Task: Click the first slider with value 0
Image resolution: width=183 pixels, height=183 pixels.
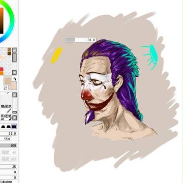Action: (x=9, y=172)
